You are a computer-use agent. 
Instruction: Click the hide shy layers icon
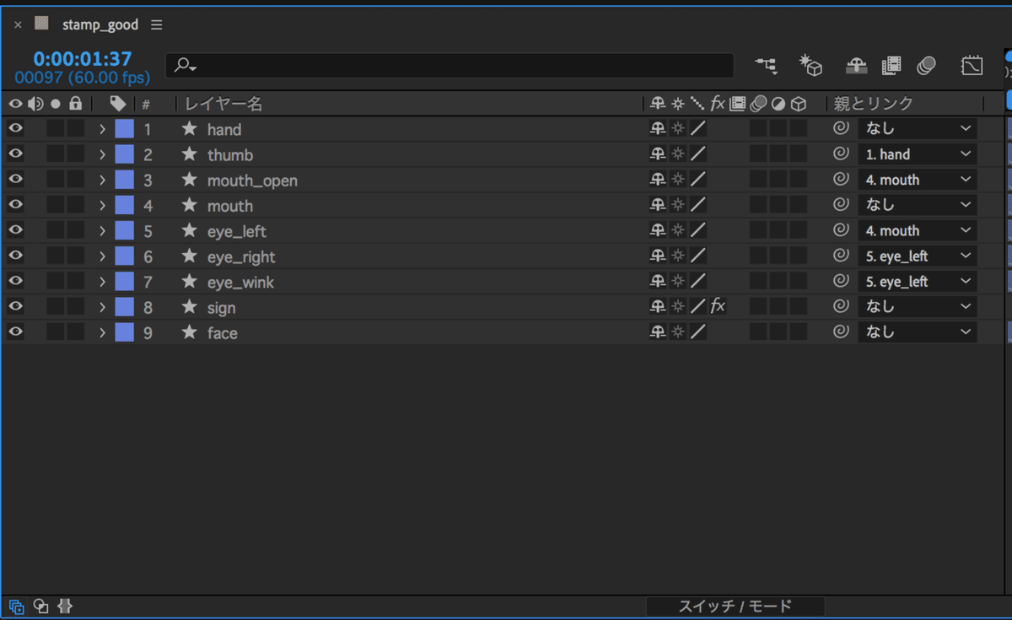(x=856, y=65)
